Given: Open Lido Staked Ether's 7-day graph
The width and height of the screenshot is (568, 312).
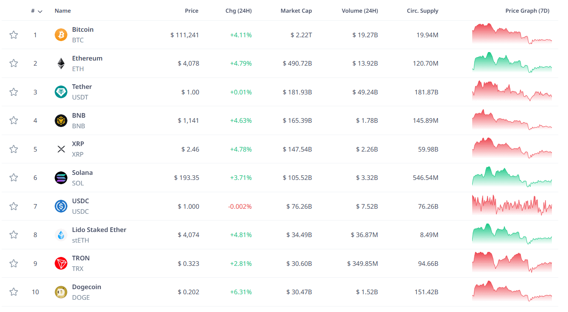Looking at the screenshot, I should tap(512, 234).
